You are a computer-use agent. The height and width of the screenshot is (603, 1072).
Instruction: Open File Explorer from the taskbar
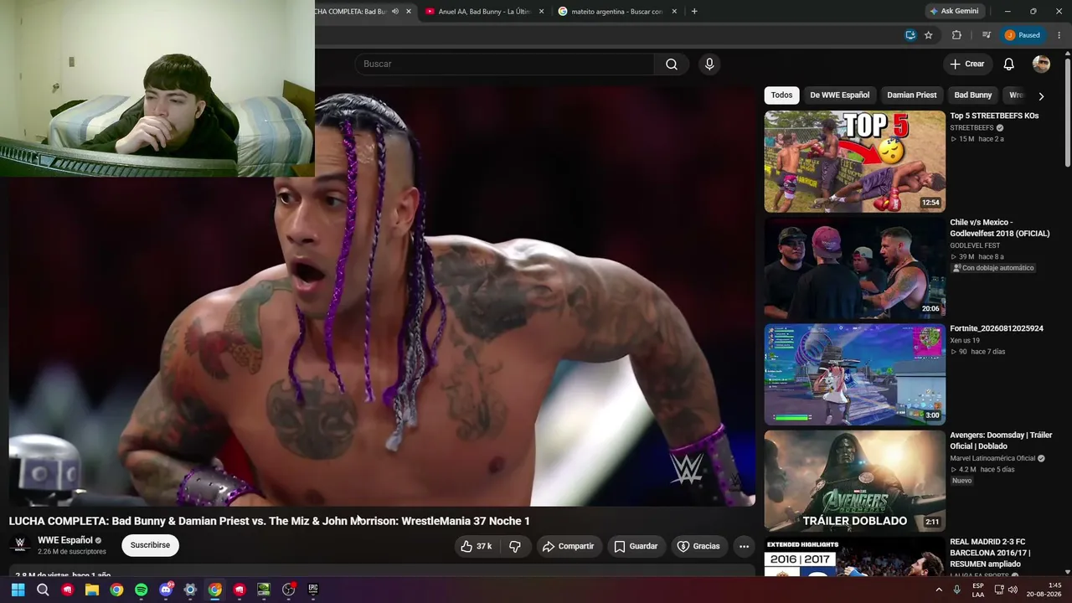point(92,590)
